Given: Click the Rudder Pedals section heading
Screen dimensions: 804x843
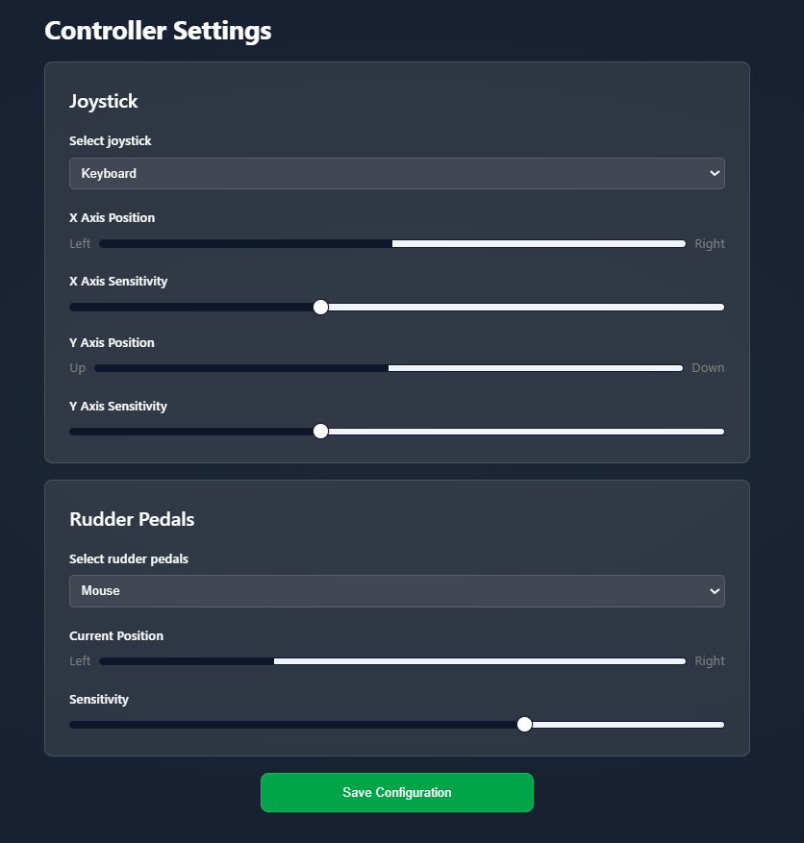Looking at the screenshot, I should 132,519.
